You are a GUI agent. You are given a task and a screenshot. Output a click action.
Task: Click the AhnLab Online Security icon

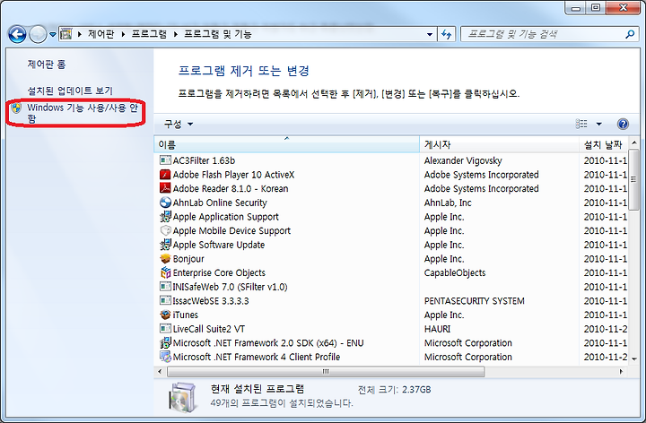click(x=165, y=203)
